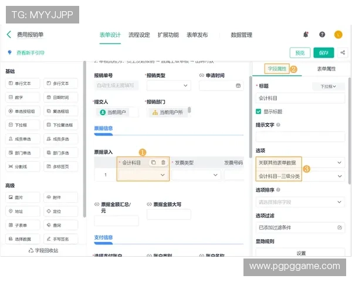Add the 单行文本 field component
Viewport: 352px width, 282px height.
click(x=23, y=83)
